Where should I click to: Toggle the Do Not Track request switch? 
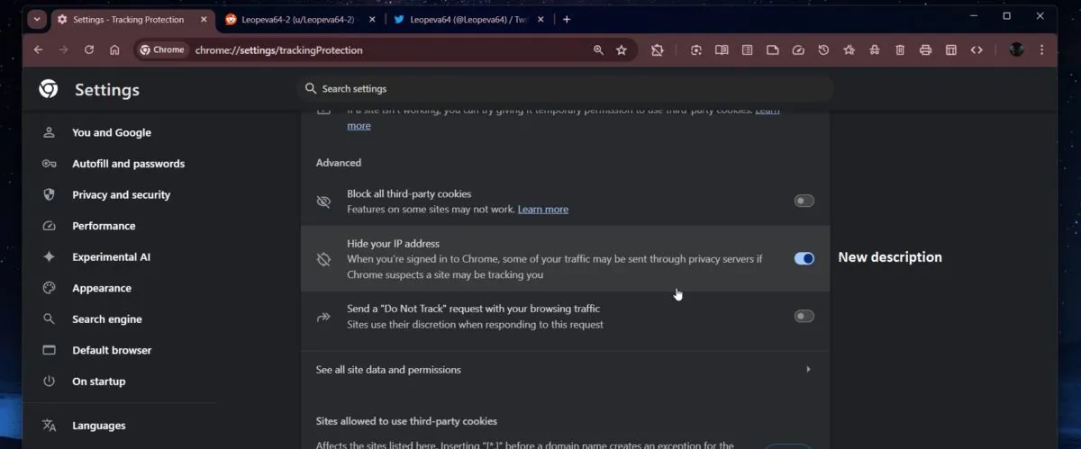point(804,316)
